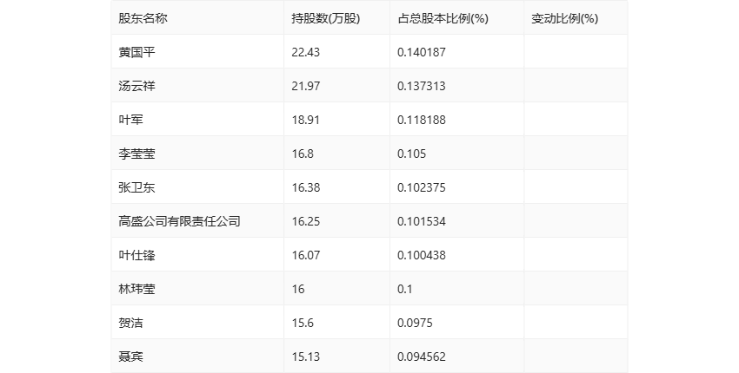Select the 变动比例(%) column header
The width and height of the screenshot is (739, 373).
(564, 18)
